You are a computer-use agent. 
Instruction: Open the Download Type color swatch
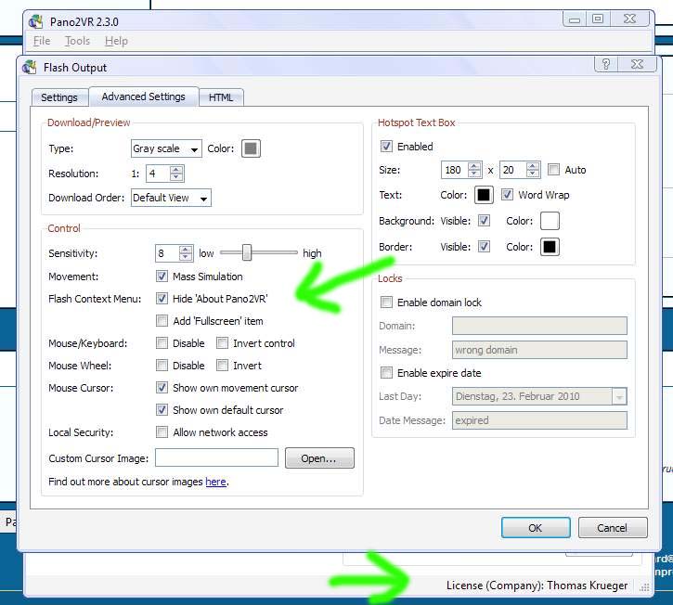(x=251, y=148)
